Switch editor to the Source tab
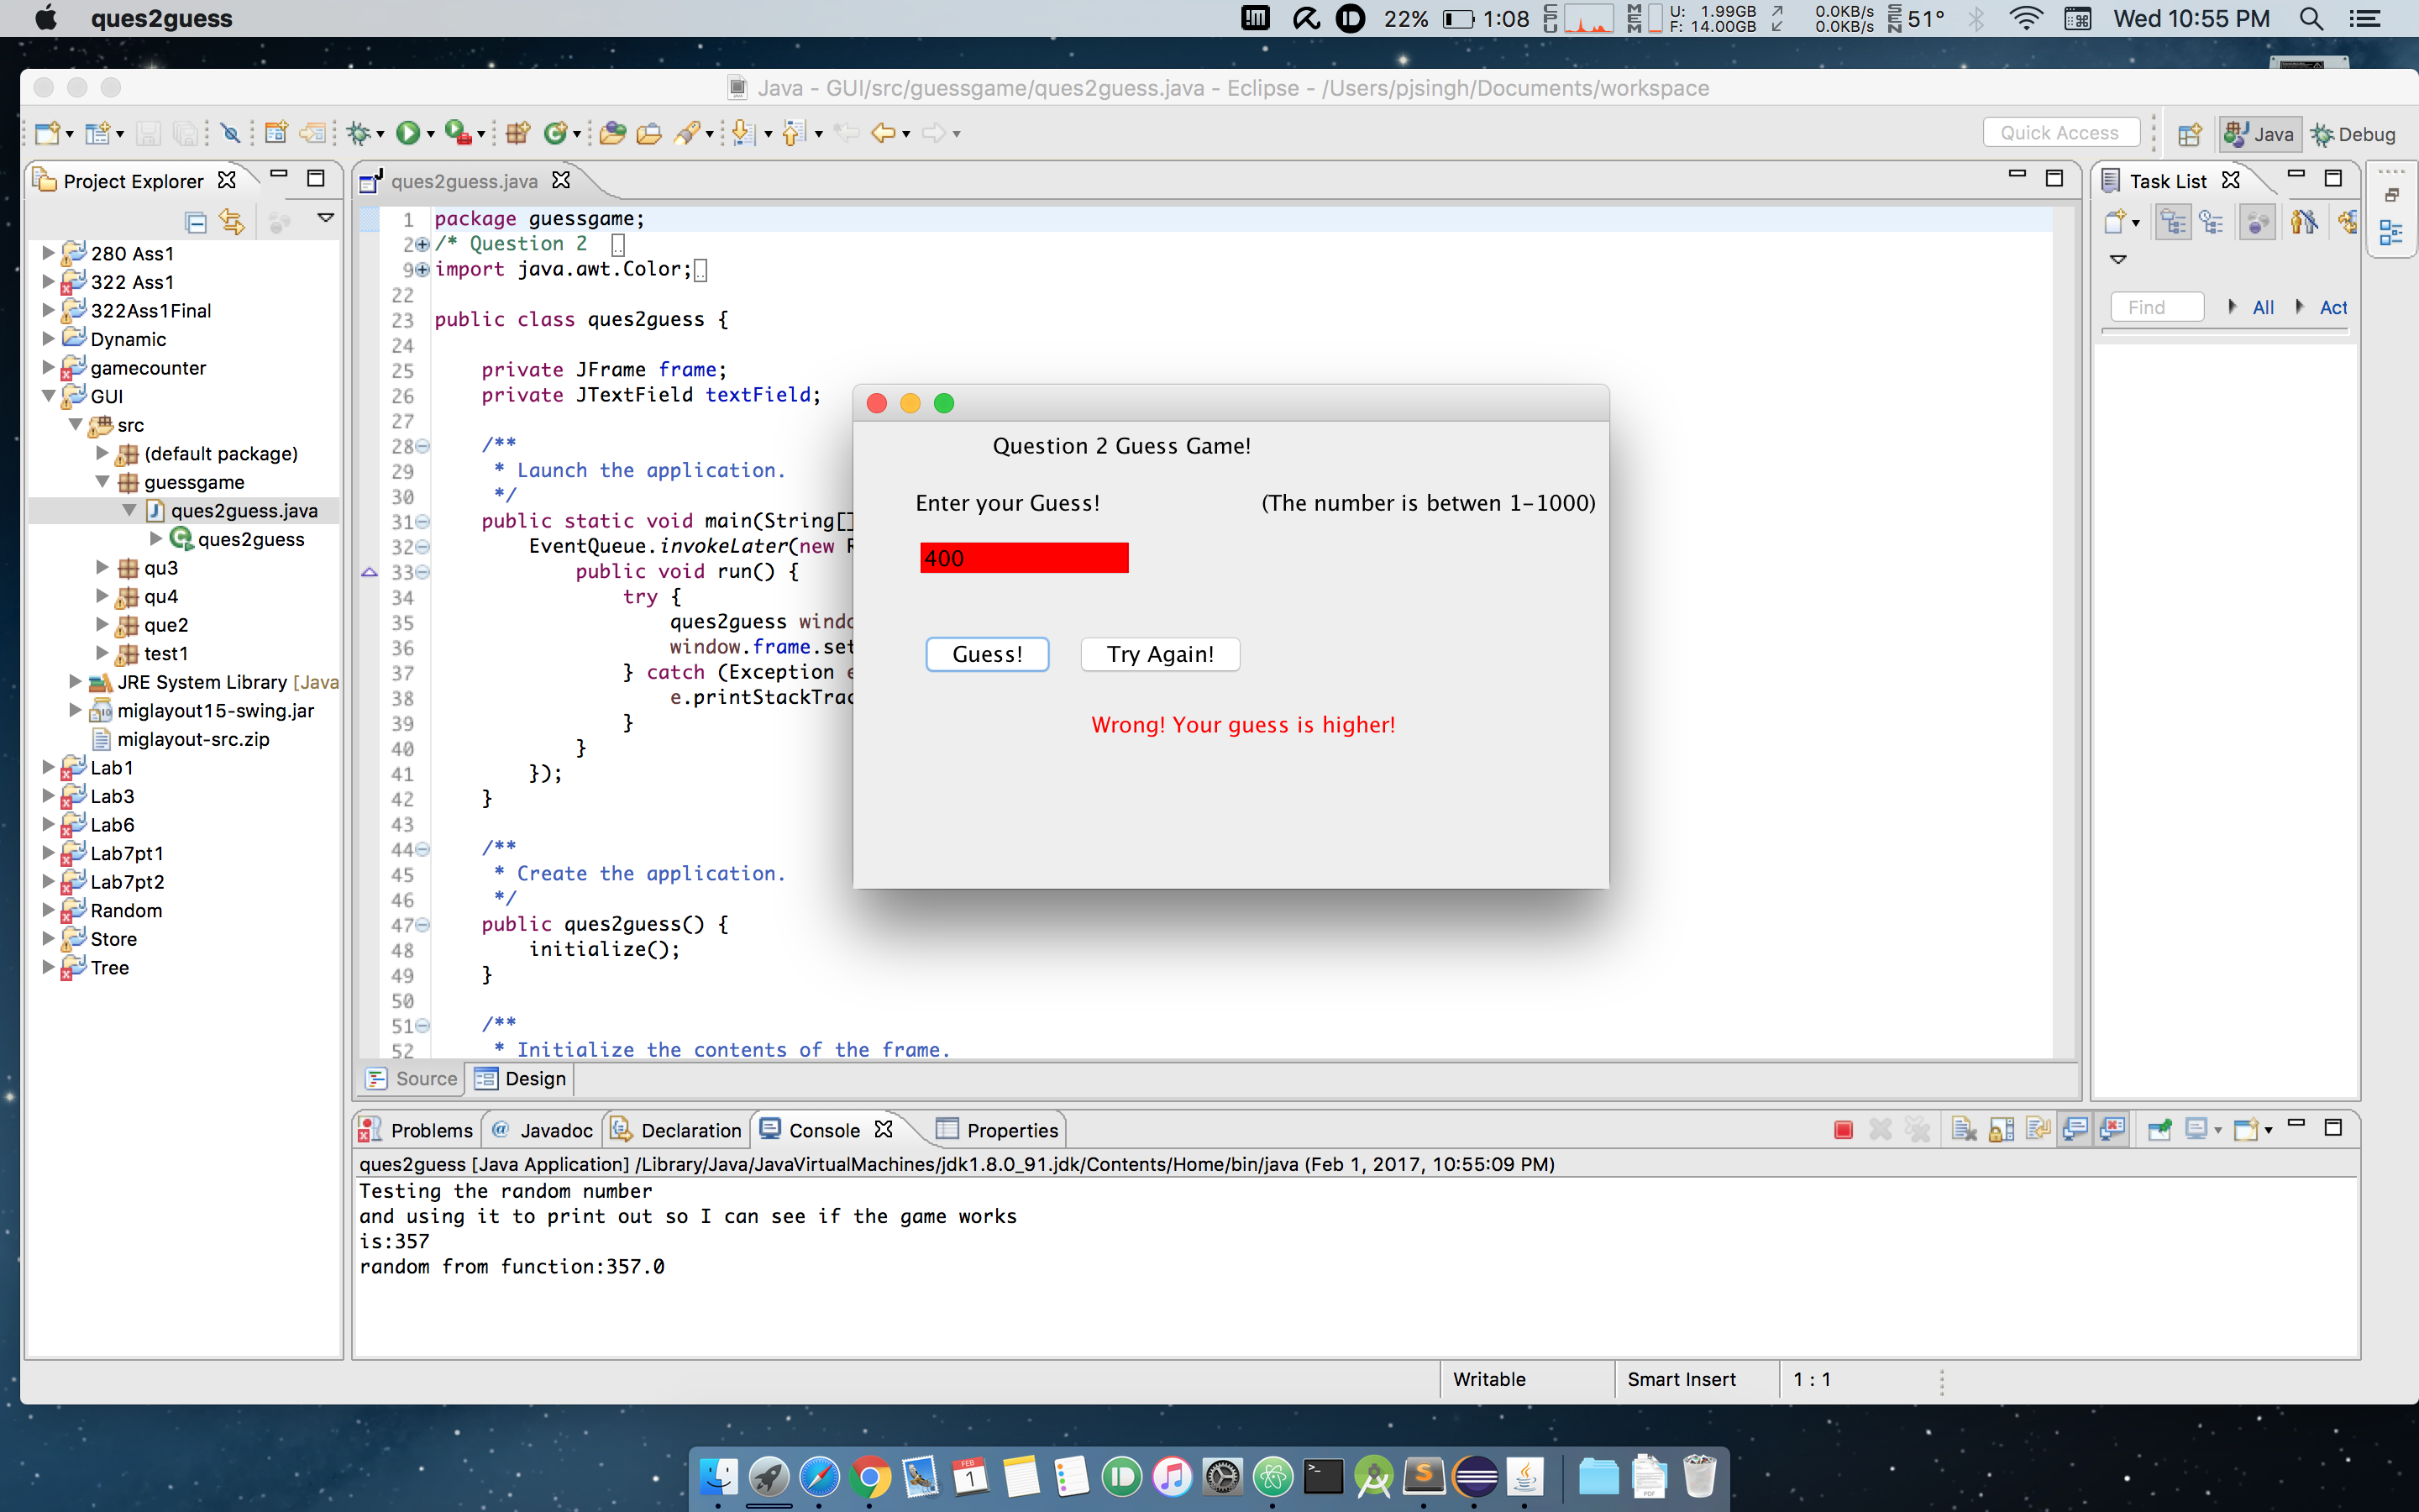The image size is (2419, 1512). tap(412, 1078)
